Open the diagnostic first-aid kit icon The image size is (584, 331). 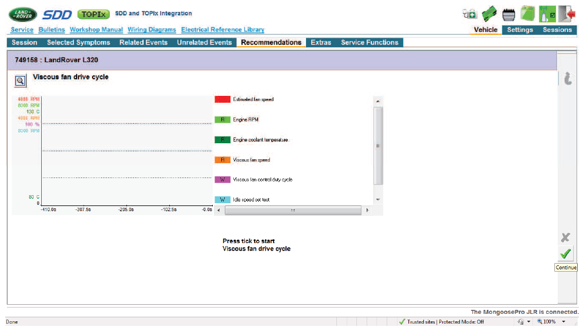click(470, 14)
